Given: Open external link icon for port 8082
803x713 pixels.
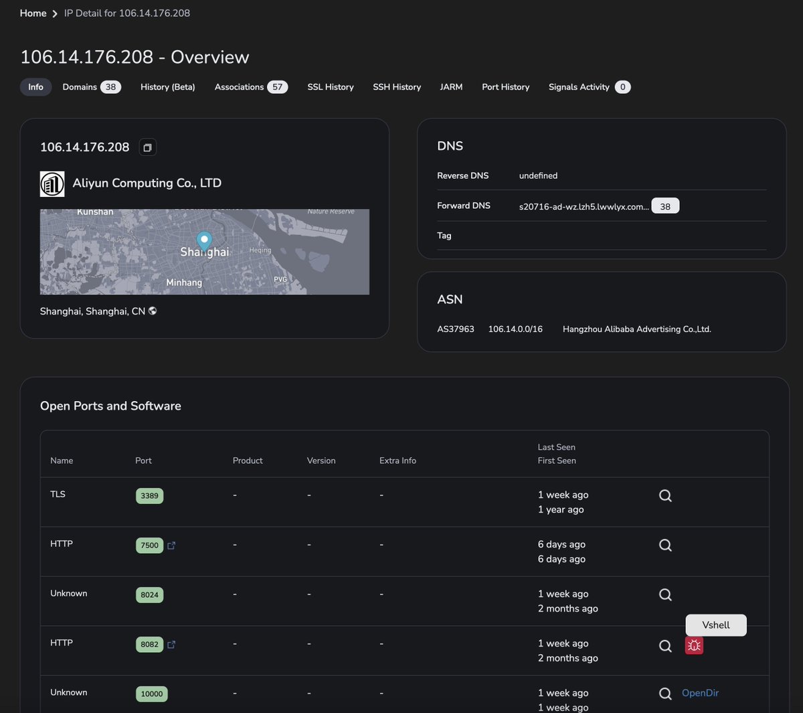Looking at the screenshot, I should coord(171,645).
